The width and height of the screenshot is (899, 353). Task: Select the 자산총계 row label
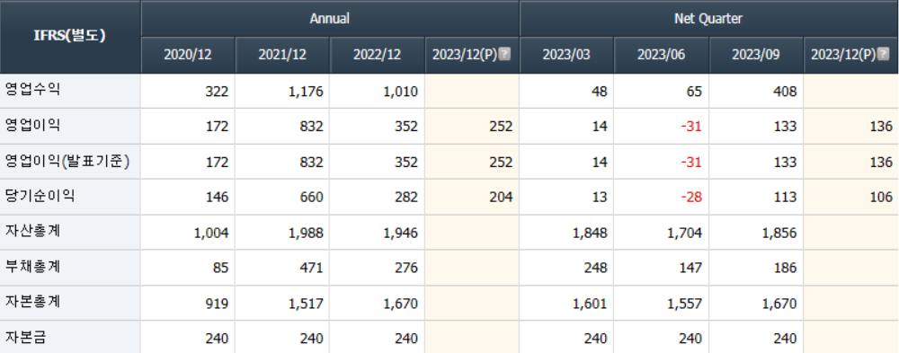32,232
